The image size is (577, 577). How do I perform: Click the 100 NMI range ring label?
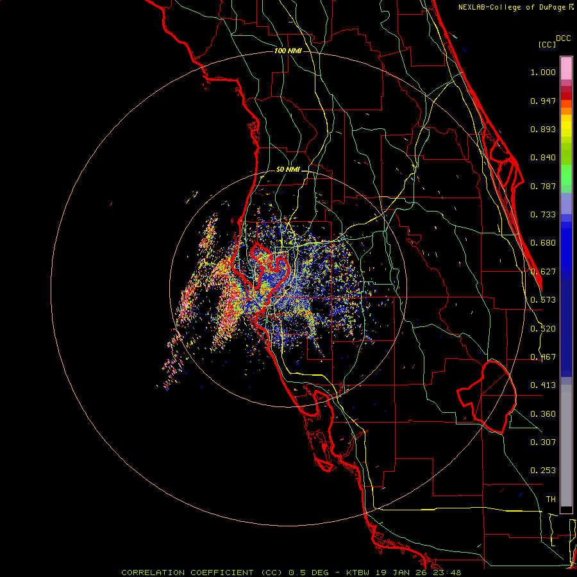pyautogui.click(x=288, y=51)
